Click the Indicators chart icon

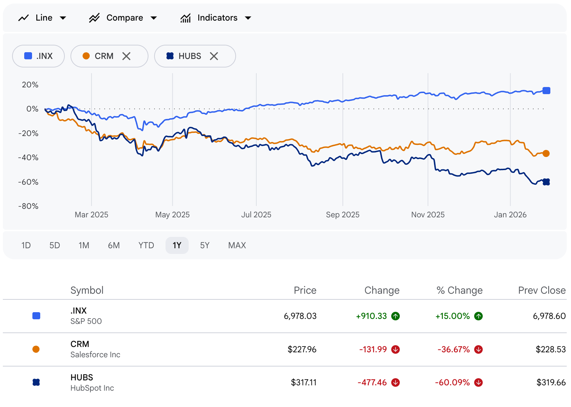[185, 18]
